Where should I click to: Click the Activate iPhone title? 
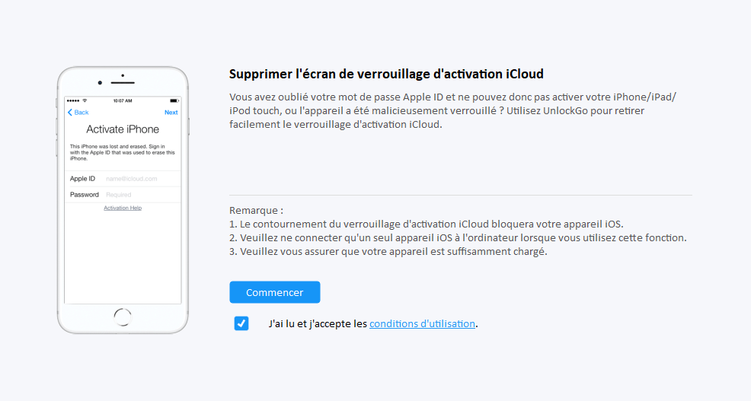tap(123, 129)
